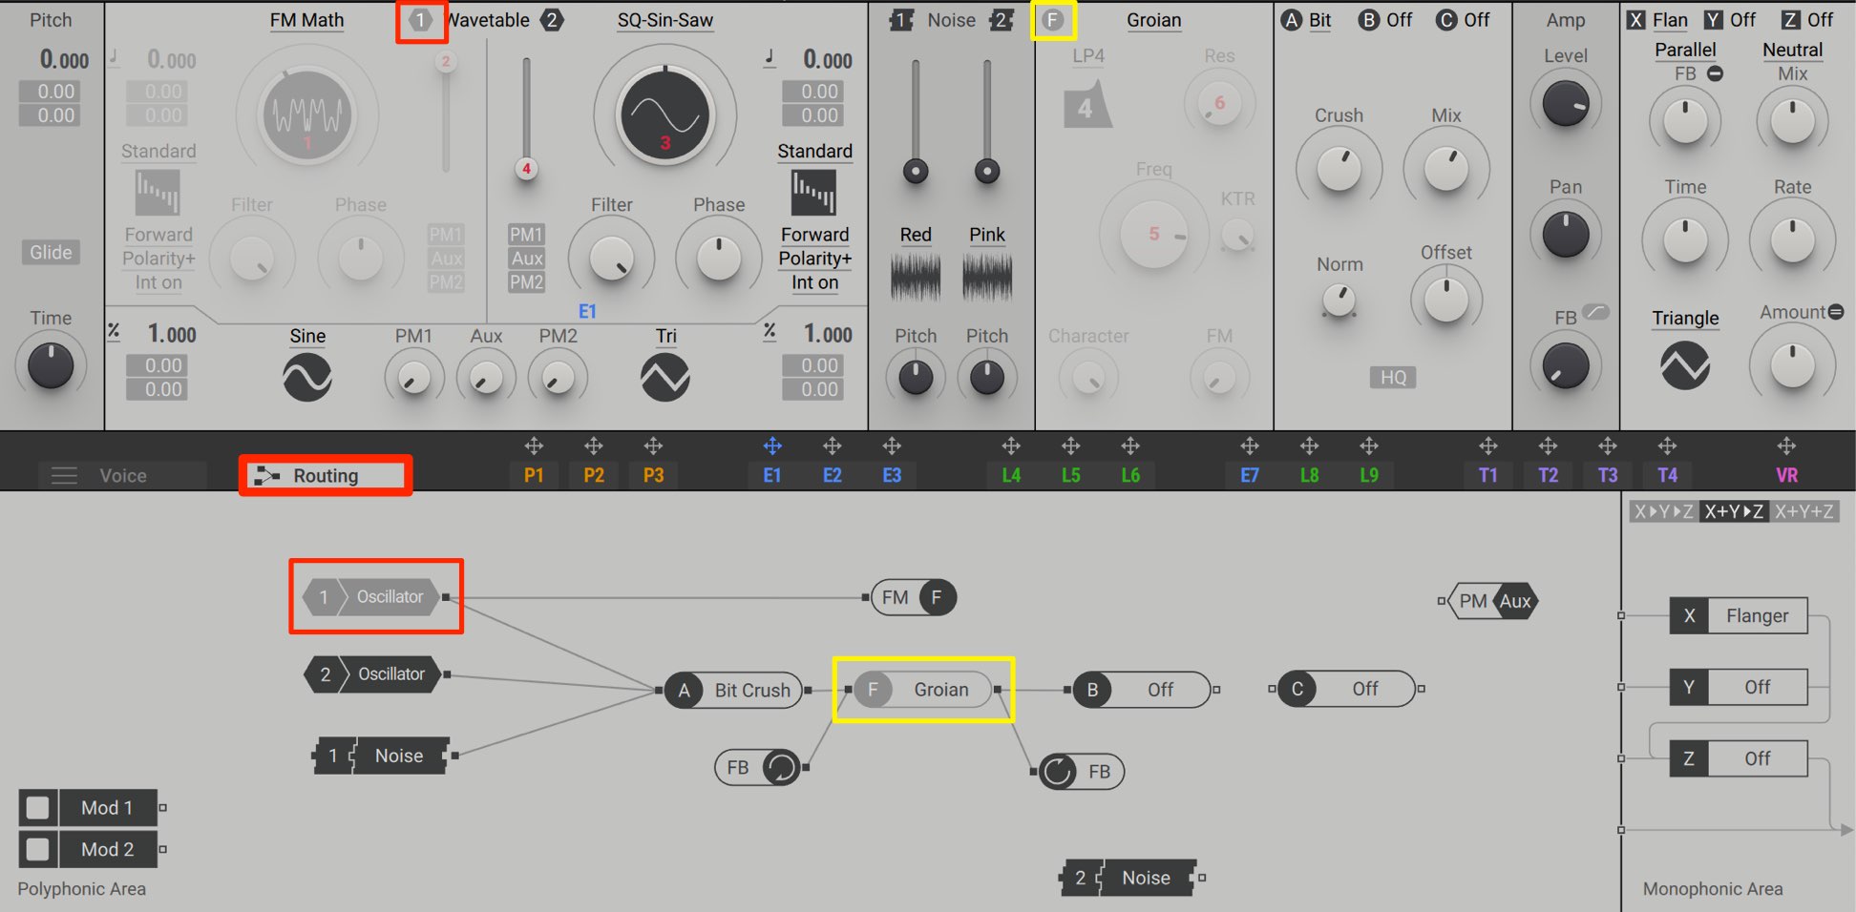Screen dimensions: 1856x912
Task: Select the Oscillator 1 routing node
Action: (371, 597)
